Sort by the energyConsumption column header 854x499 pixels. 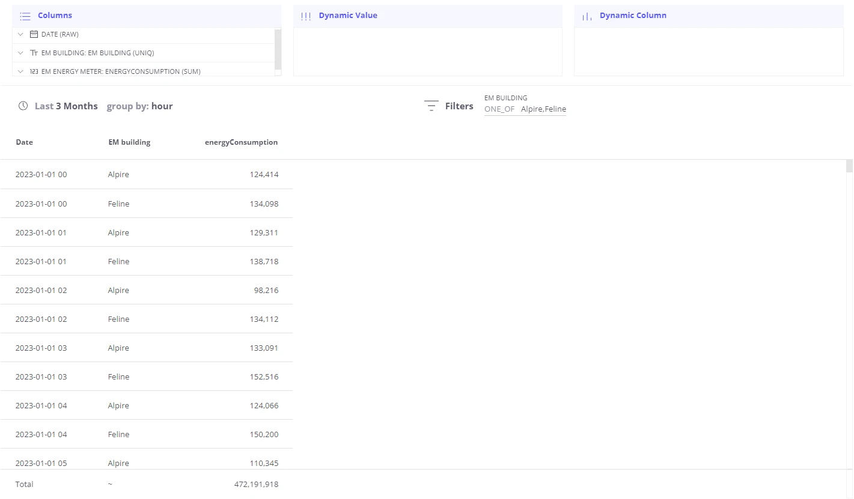point(241,142)
